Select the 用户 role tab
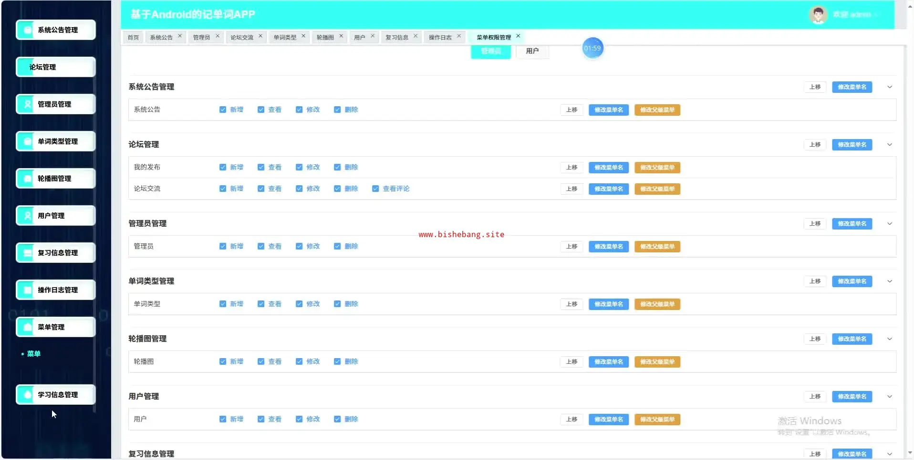The image size is (914, 460). pos(532,51)
